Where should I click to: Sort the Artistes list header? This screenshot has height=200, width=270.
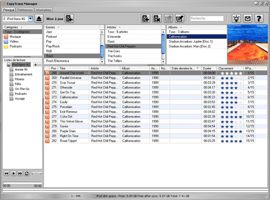(133, 27)
